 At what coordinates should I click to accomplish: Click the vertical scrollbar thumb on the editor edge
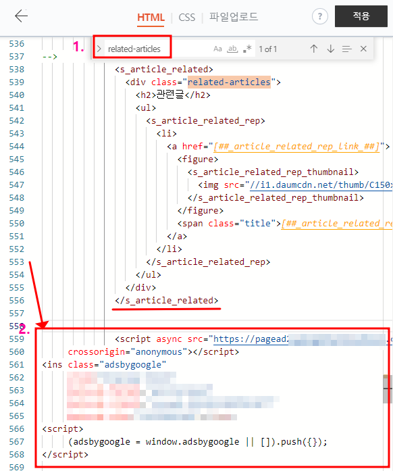(388, 389)
